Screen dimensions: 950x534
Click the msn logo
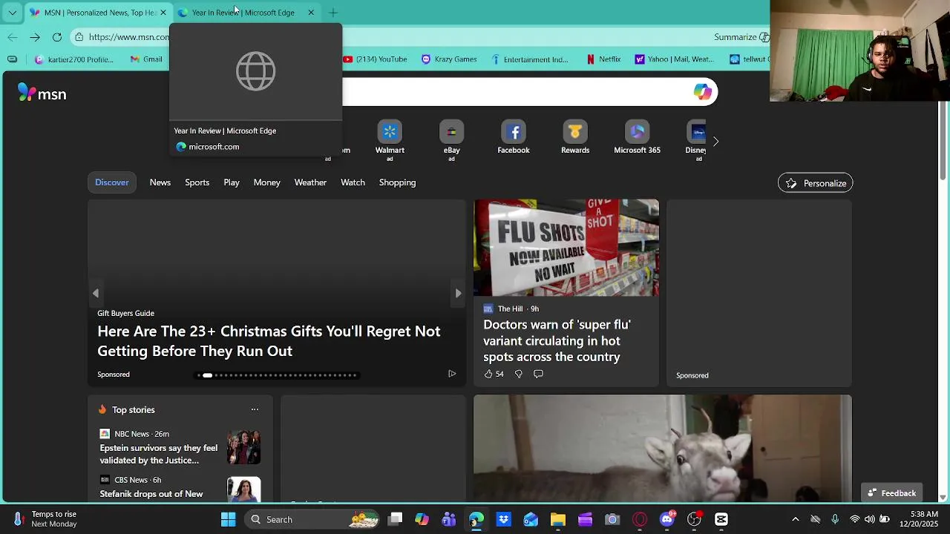(x=42, y=93)
